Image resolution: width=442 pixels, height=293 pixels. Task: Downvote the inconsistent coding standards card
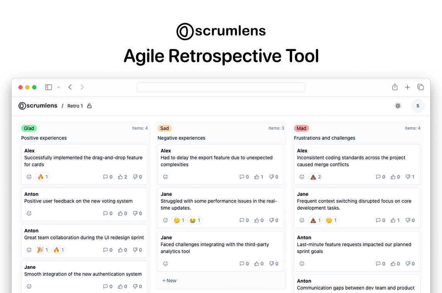point(410,177)
